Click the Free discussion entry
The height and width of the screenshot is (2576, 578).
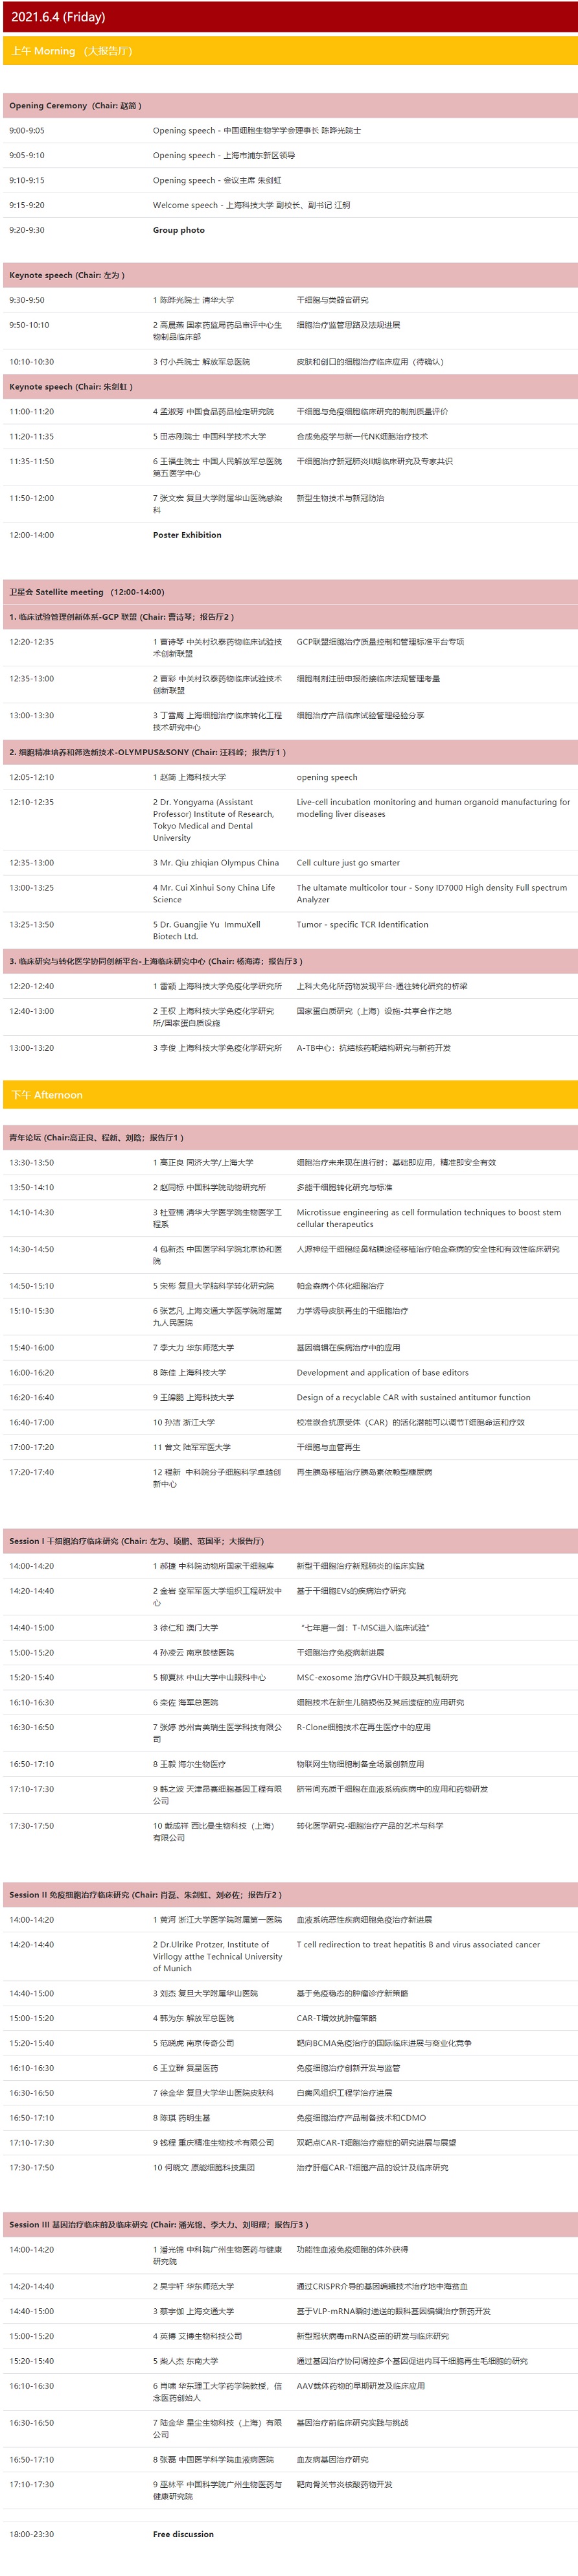(x=183, y=2534)
